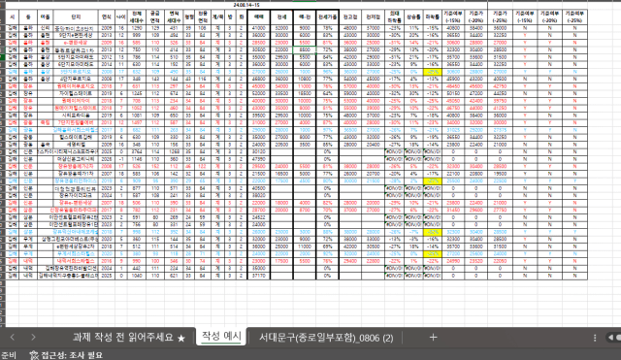621x360 pixels.
Task: Select the 전세가율 cell showing 64%
Action: pyautogui.click(x=328, y=93)
